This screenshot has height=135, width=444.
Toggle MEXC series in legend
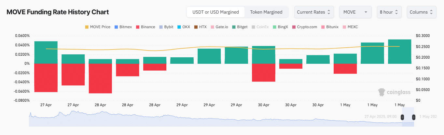point(350,27)
